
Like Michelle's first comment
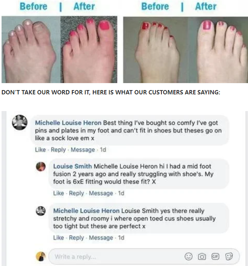coord(40,150)
